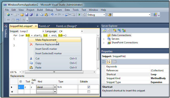This screenshot has width=170, height=98.
Task: Open the Toolbox side panel
Action: click(6, 31)
